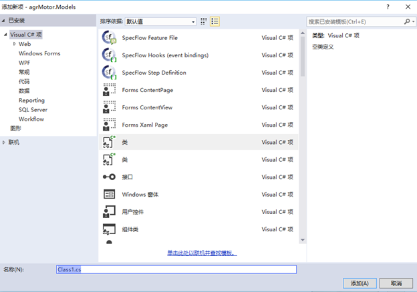
Task: Select the WPF category
Action: coord(24,63)
